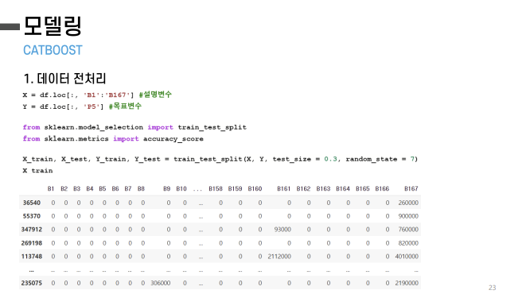Screen dimensions: 530x298
Task: Select column header B161
Action: point(283,188)
